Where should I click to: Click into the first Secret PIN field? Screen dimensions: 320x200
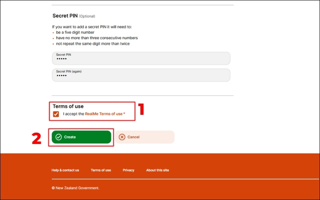tap(141, 58)
